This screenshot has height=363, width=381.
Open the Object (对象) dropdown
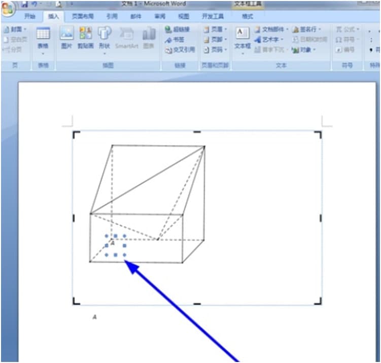click(304, 50)
